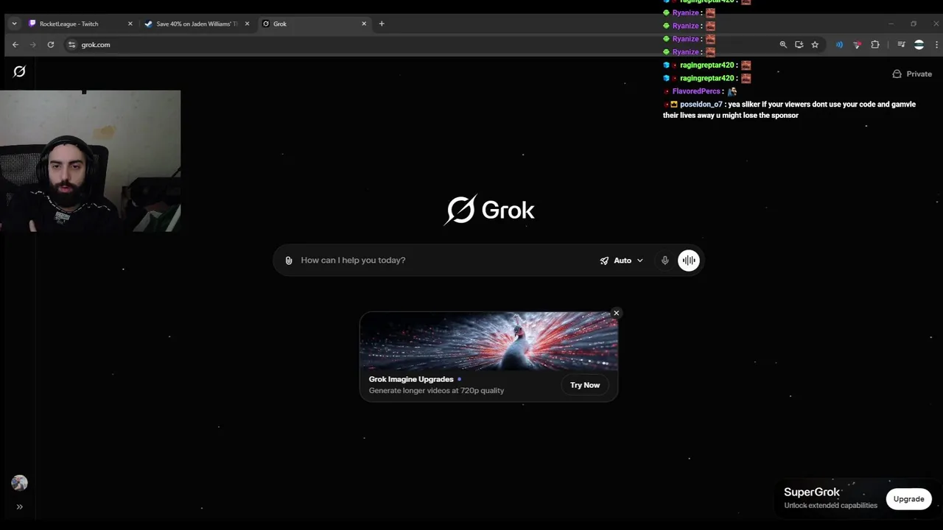This screenshot has height=530, width=943.
Task: Click the Grok Imagine Upgrades title
Action: point(411,379)
